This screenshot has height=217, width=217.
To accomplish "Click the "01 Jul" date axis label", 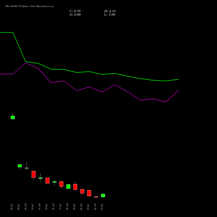I will pos(12,207).
